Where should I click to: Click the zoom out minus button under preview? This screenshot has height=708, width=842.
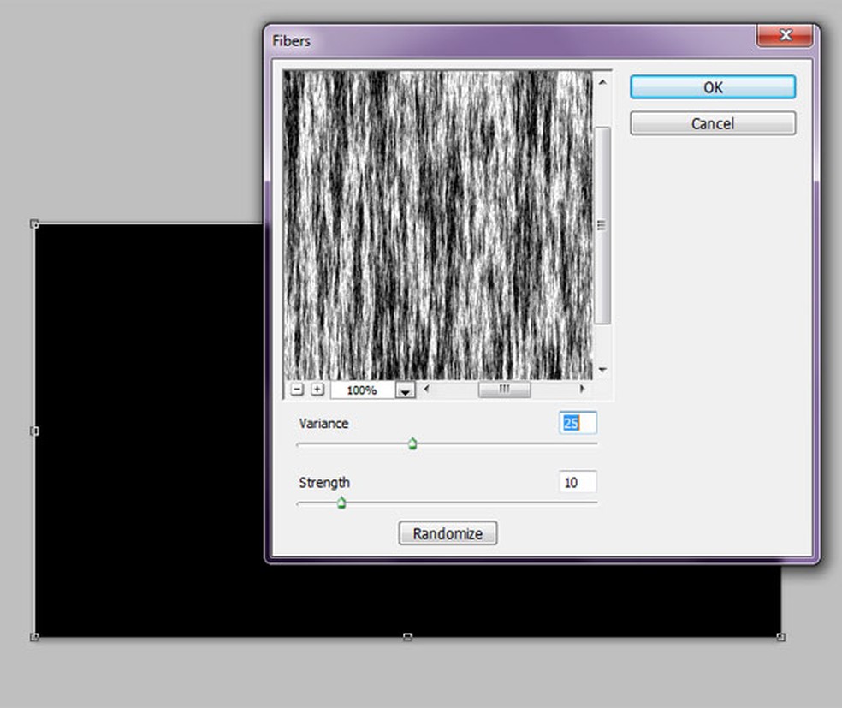[297, 390]
